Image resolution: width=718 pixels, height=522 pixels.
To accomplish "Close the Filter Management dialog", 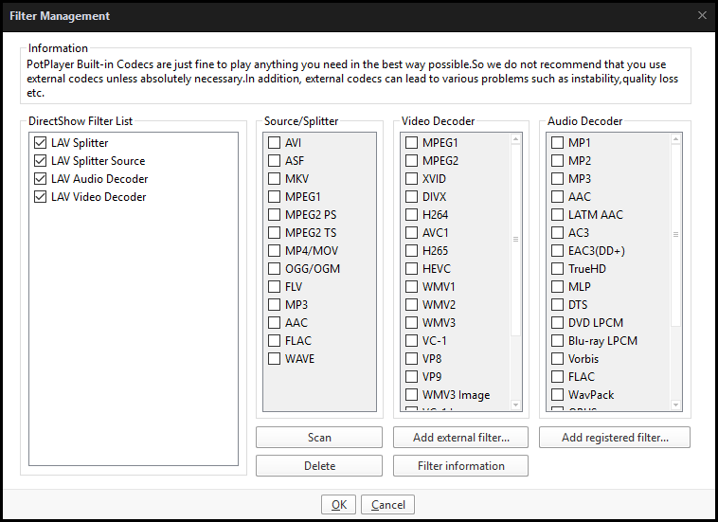I will click(702, 15).
